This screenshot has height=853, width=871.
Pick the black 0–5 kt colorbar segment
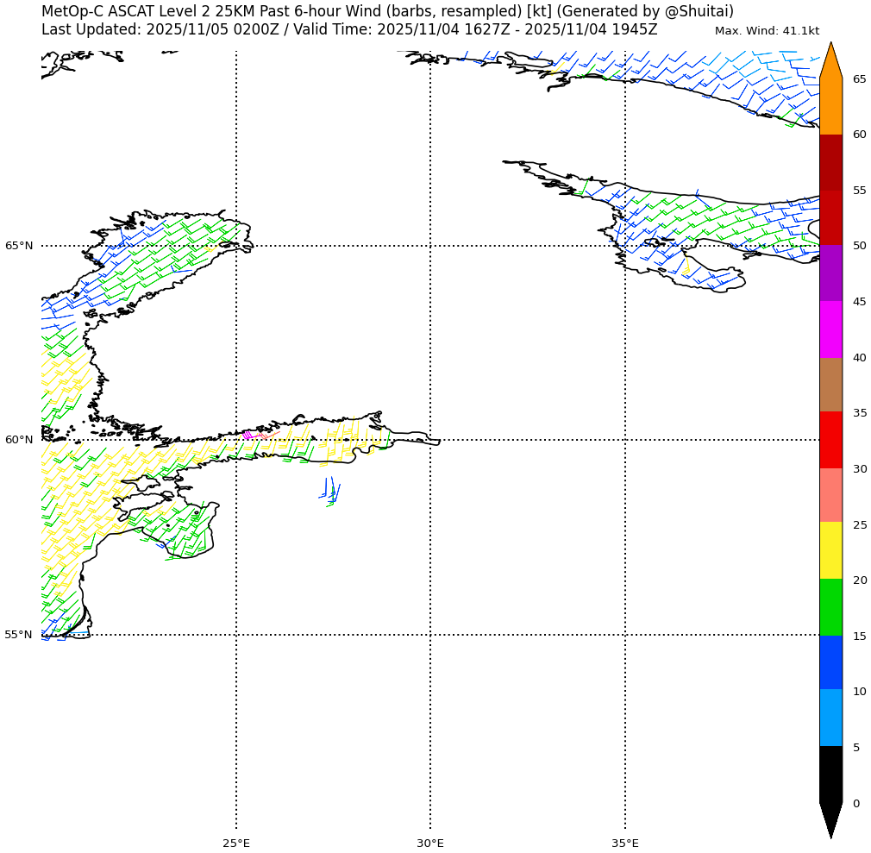click(830, 774)
